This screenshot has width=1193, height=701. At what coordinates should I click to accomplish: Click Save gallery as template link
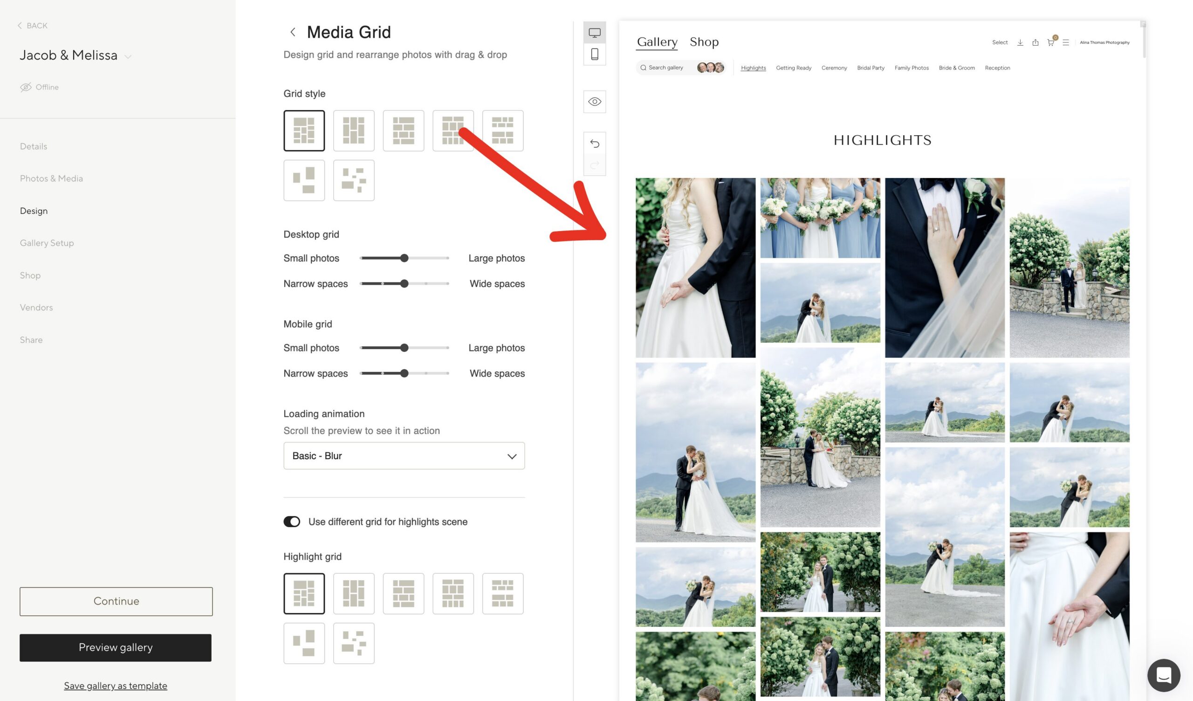click(116, 685)
